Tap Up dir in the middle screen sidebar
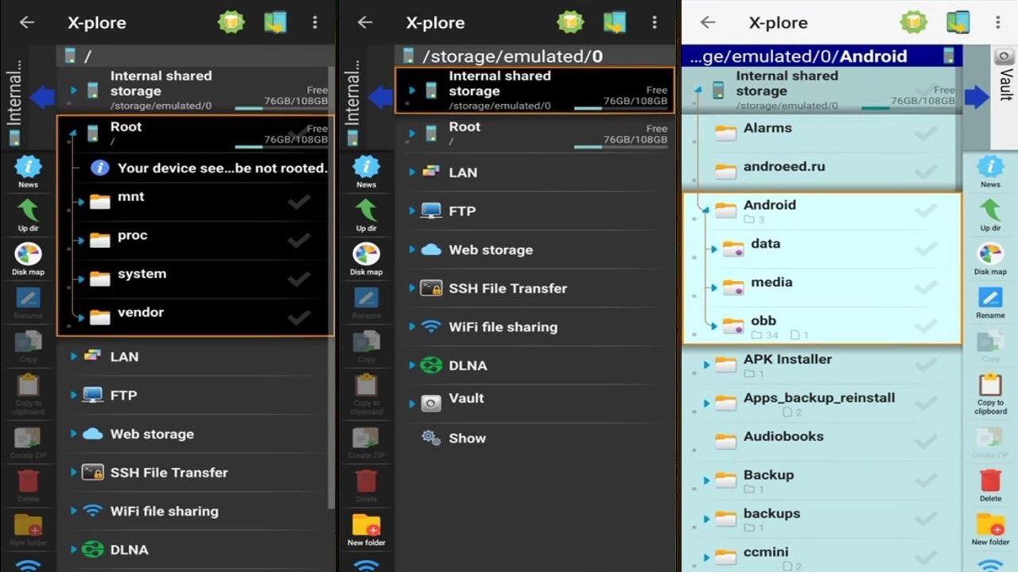Screen dimensions: 1018x572 pyautogui.click(x=366, y=215)
